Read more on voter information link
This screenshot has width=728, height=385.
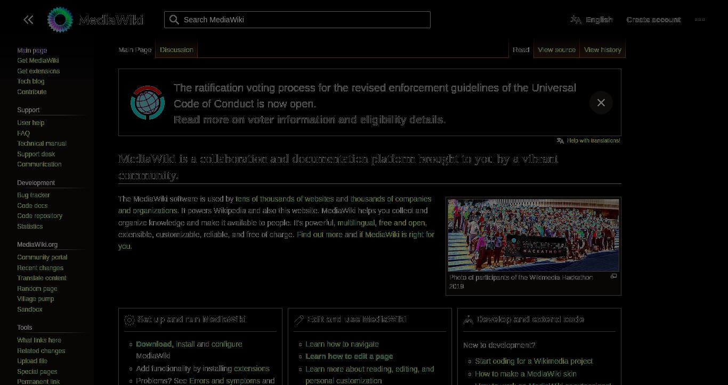coord(310,120)
